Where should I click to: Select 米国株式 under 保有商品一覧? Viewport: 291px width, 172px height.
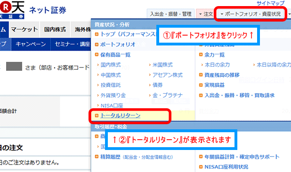[162, 65]
